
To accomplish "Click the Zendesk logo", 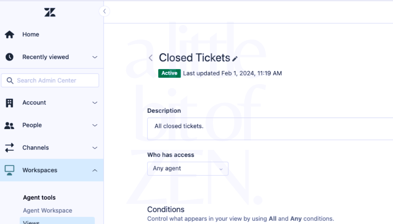I will (51, 12).
